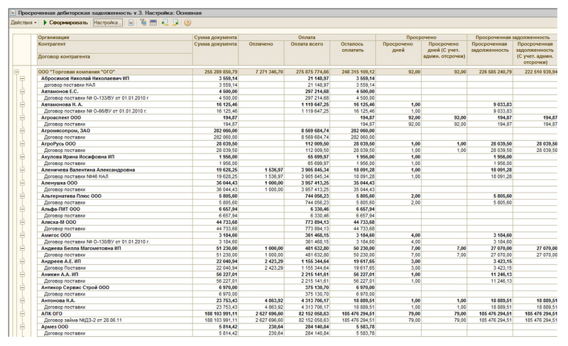Screen dimensions: 568x346
Task: Collapse the Аляска-М ООО group
Action: tap(23, 222)
